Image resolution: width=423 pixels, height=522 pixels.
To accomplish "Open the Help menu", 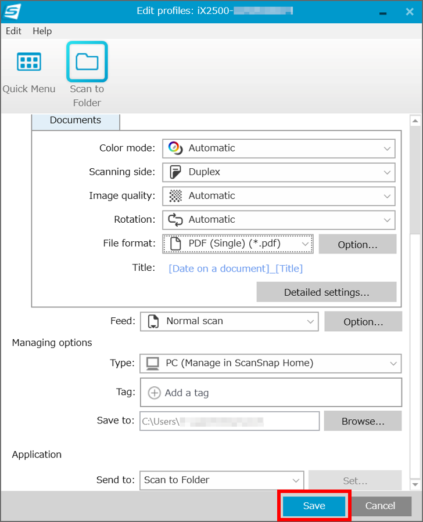I will pyautogui.click(x=42, y=31).
